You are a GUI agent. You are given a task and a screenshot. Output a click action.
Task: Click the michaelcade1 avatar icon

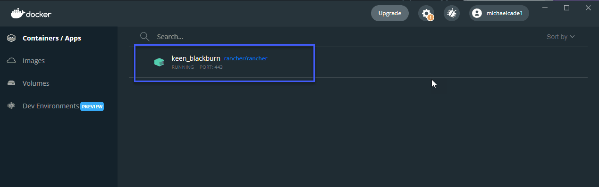click(x=477, y=13)
